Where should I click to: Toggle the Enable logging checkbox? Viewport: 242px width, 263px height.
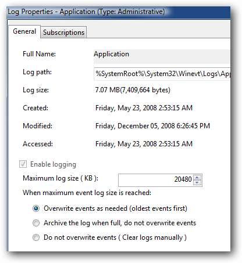pos(23,164)
